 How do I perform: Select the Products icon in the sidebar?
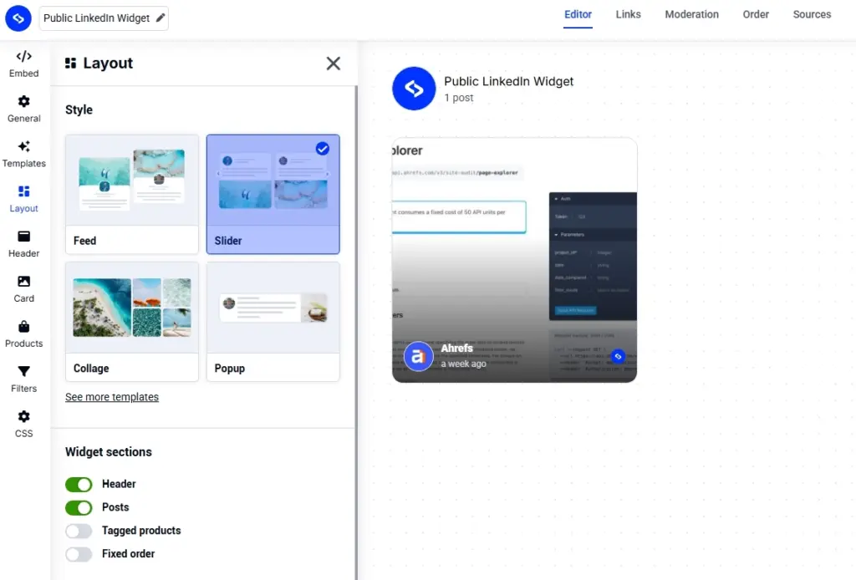[x=23, y=333]
